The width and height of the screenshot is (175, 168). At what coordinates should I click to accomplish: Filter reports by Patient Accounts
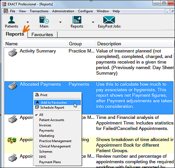pyautogui.click(x=57, y=120)
